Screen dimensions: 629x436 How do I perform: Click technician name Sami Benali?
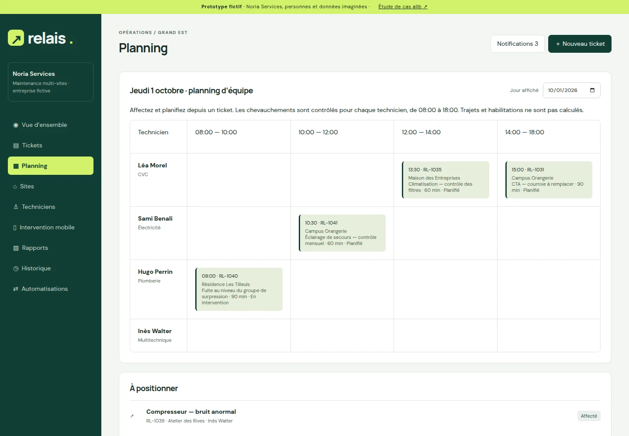(x=155, y=218)
